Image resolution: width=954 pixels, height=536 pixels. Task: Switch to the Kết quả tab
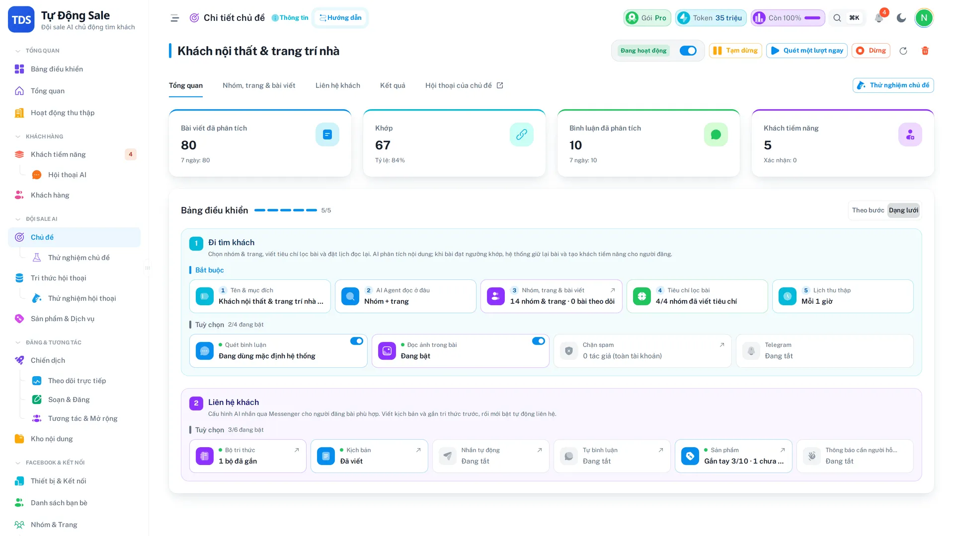(x=393, y=85)
